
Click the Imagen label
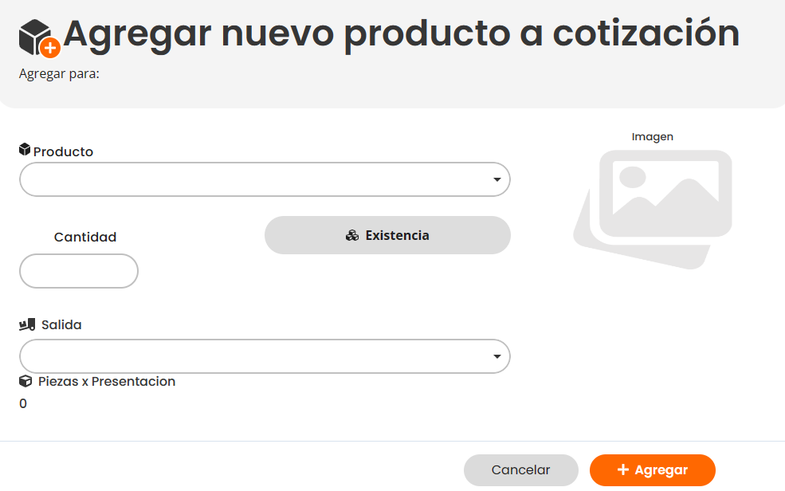point(653,136)
